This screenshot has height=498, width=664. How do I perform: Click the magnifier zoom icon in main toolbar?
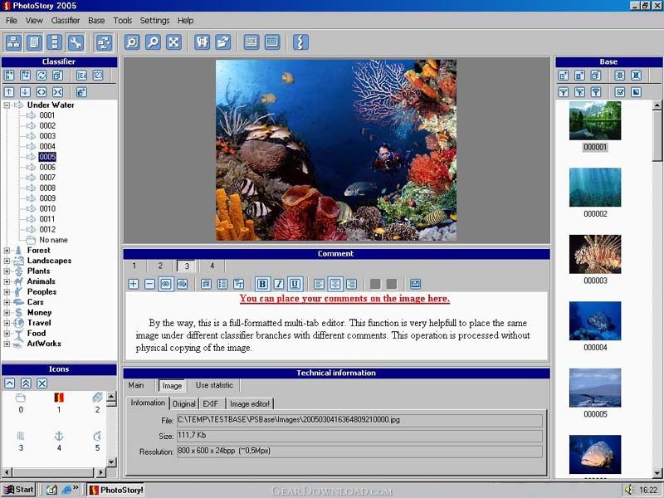point(153,42)
